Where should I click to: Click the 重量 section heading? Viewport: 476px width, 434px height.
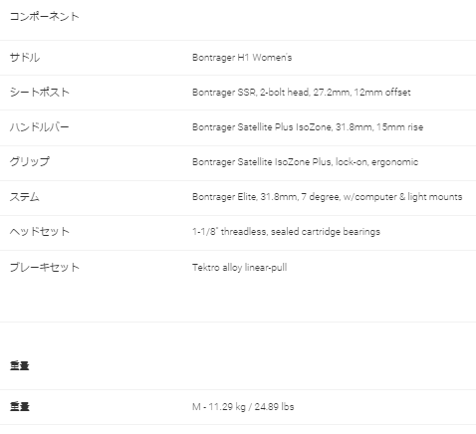coord(20,365)
